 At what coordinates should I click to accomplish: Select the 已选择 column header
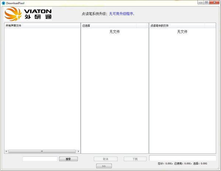[x=109, y=26]
